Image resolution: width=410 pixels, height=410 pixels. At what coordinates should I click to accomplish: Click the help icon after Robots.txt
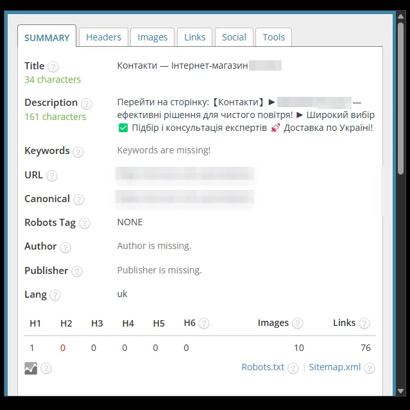(293, 368)
